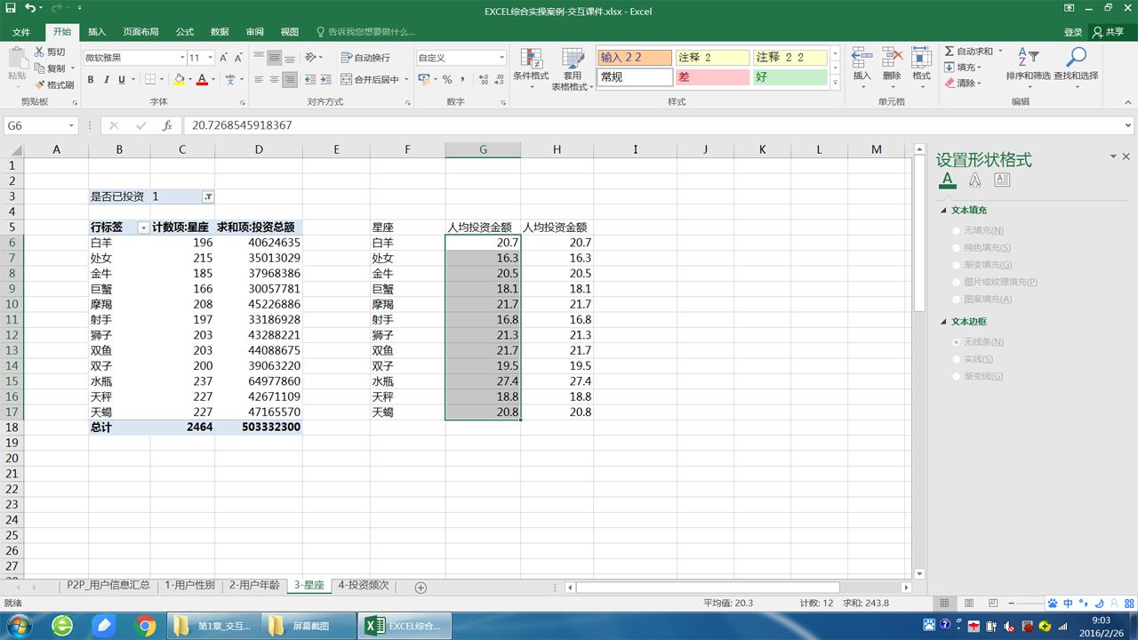This screenshot has width=1138, height=640.
Task: Open the 1-用户性别 sheet tab
Action: click(x=189, y=586)
